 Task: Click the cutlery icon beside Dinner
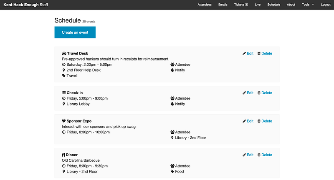point(63,155)
